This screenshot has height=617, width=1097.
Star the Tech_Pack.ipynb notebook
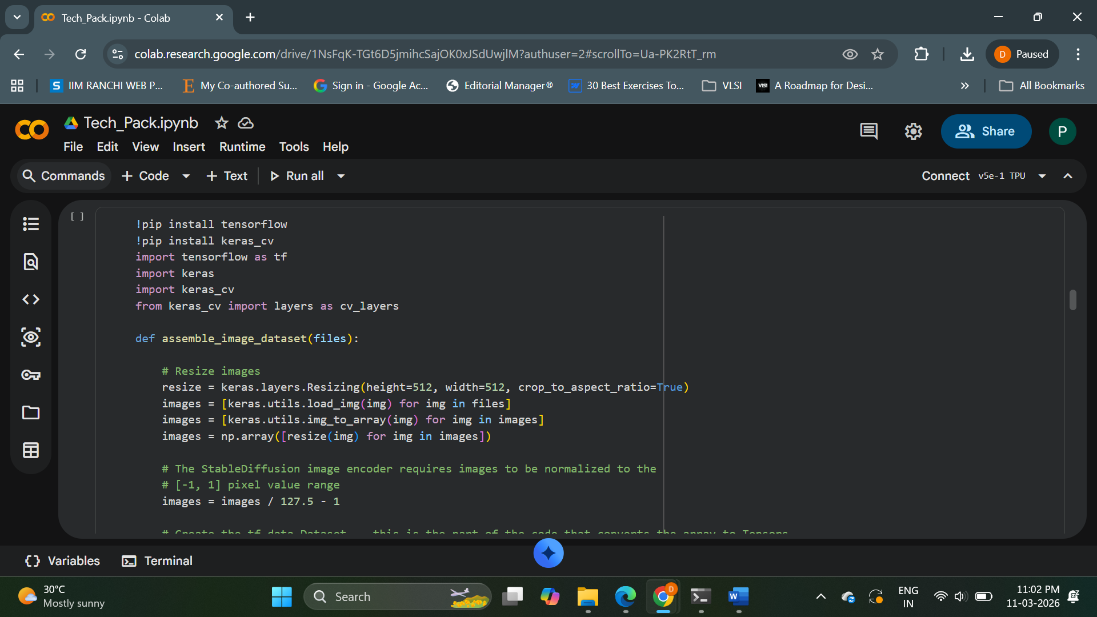point(221,123)
